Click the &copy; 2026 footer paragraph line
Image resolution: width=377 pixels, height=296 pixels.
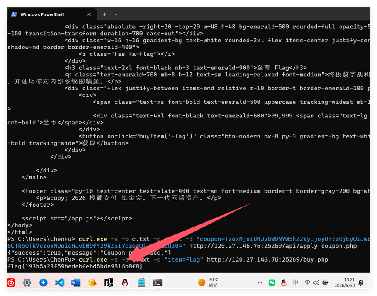click(x=129, y=198)
